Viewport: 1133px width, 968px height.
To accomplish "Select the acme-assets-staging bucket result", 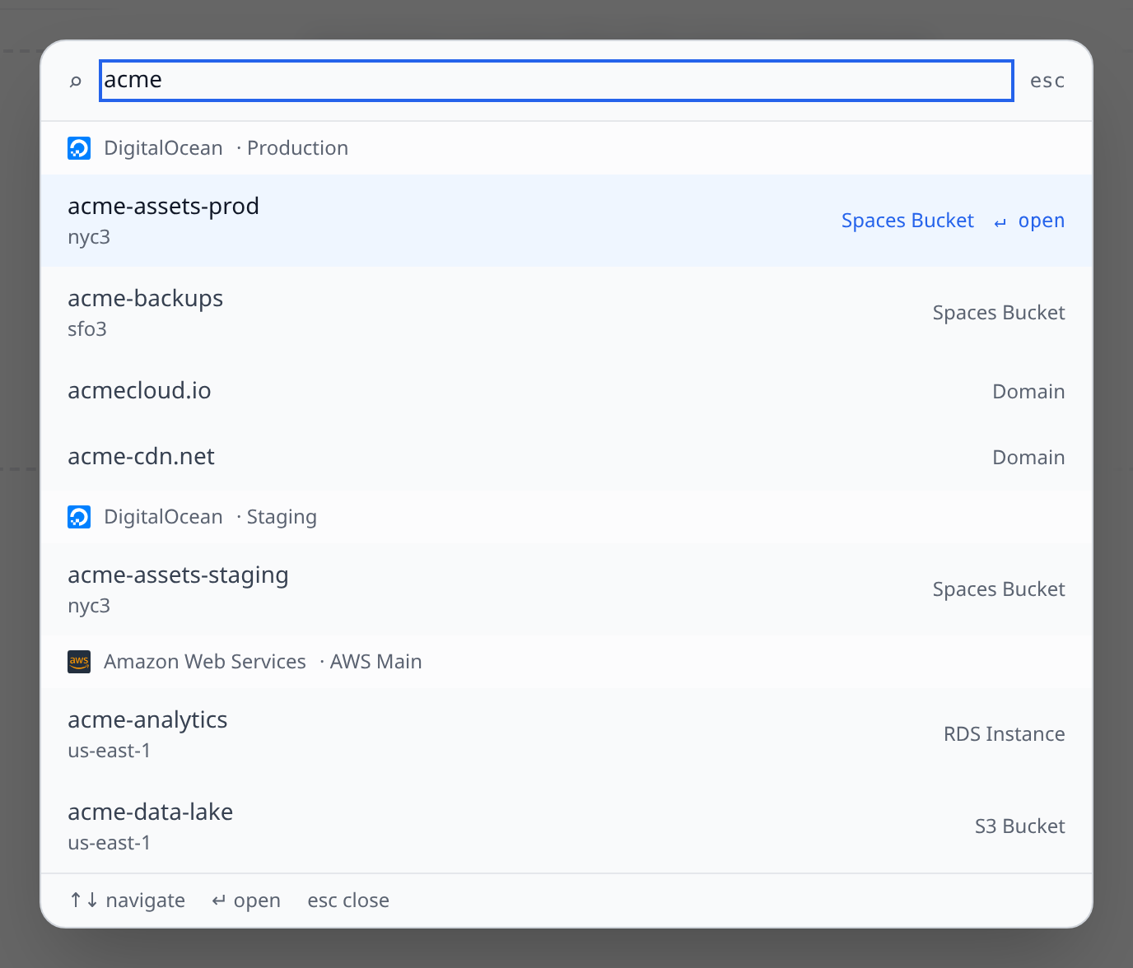I will pos(566,589).
